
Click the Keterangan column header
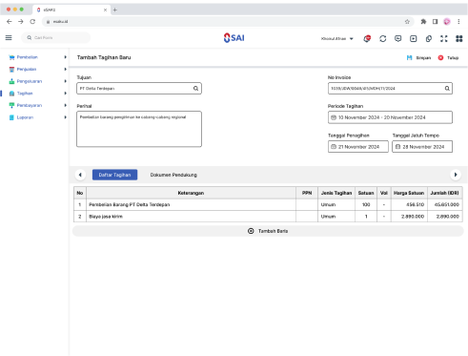click(191, 193)
